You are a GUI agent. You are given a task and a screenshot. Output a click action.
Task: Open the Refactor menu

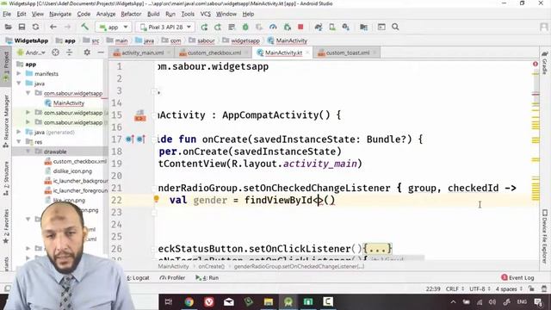pos(131,14)
